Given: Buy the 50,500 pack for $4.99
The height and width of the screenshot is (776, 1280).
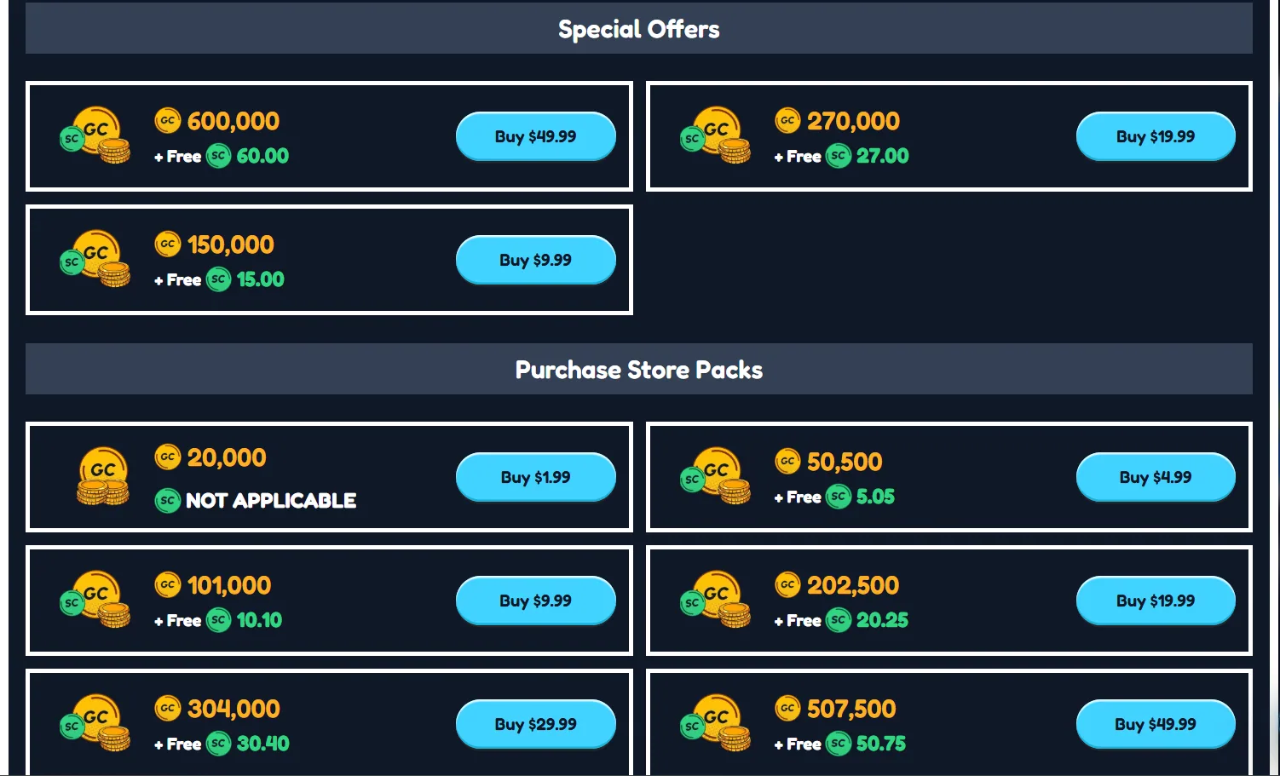Looking at the screenshot, I should 1156,477.
